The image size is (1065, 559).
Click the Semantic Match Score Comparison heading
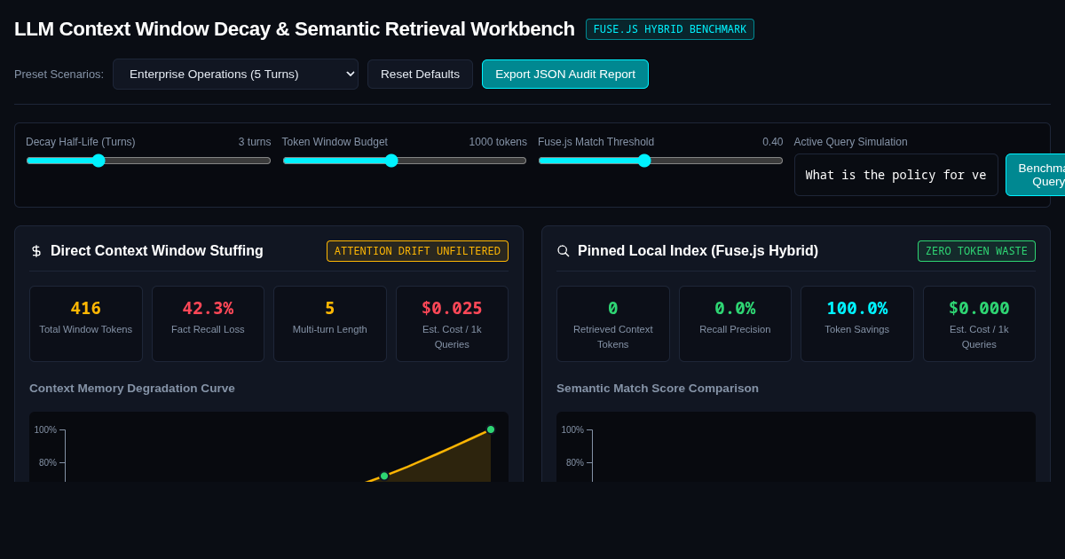tap(658, 388)
